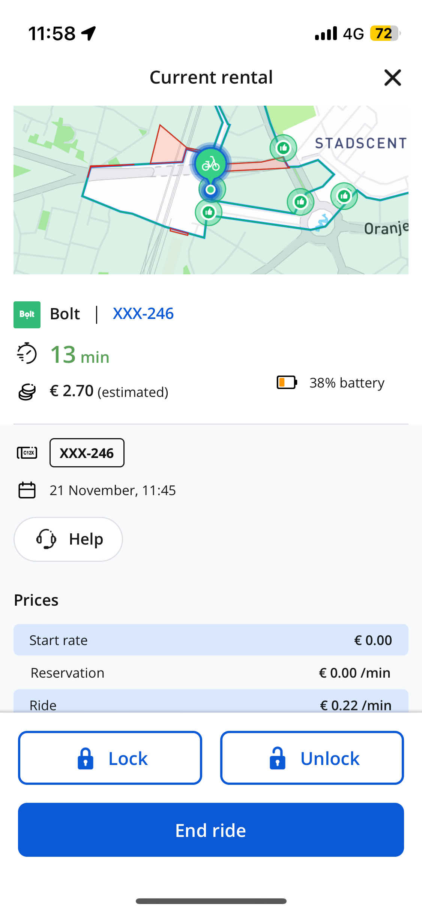
Task: Tap the parking marker near the roundabout
Action: tap(300, 202)
